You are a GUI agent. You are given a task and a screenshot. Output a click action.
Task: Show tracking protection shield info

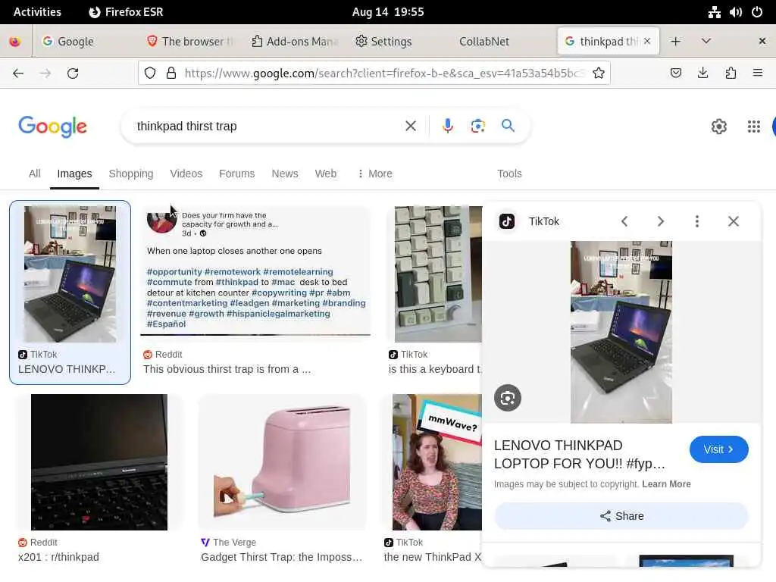150,74
